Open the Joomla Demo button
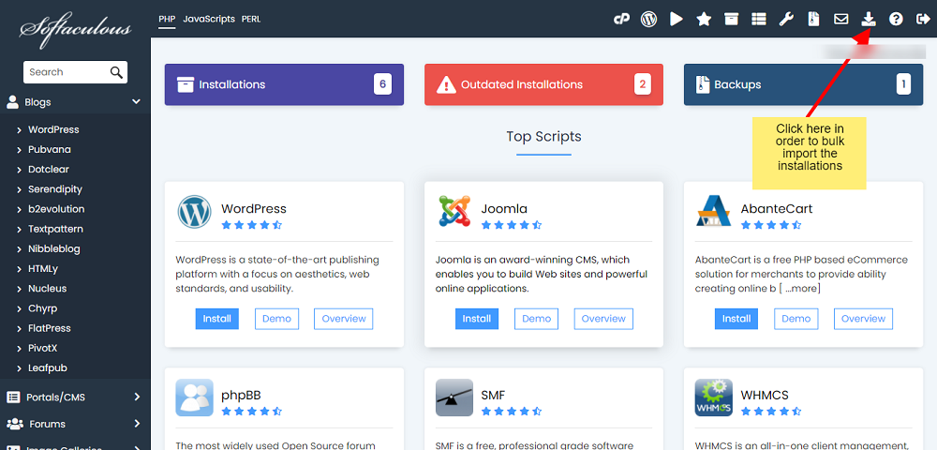The width and height of the screenshot is (937, 450). click(x=536, y=319)
